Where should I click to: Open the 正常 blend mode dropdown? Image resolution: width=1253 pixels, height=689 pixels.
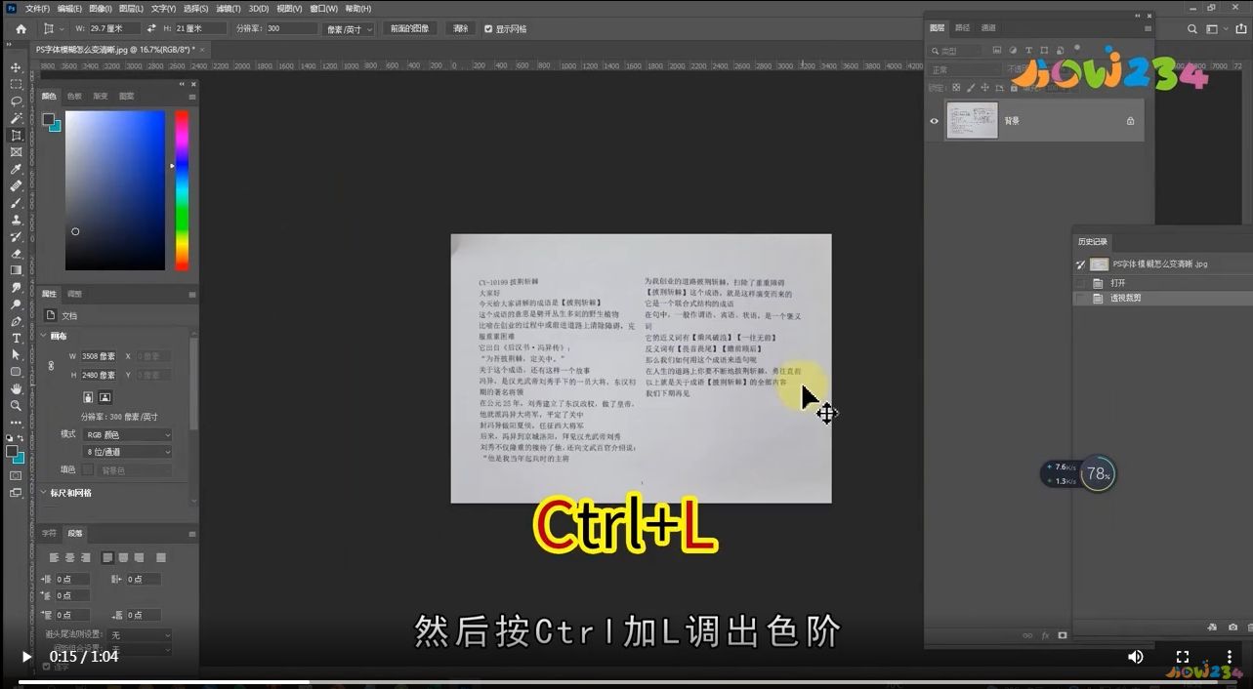(964, 69)
